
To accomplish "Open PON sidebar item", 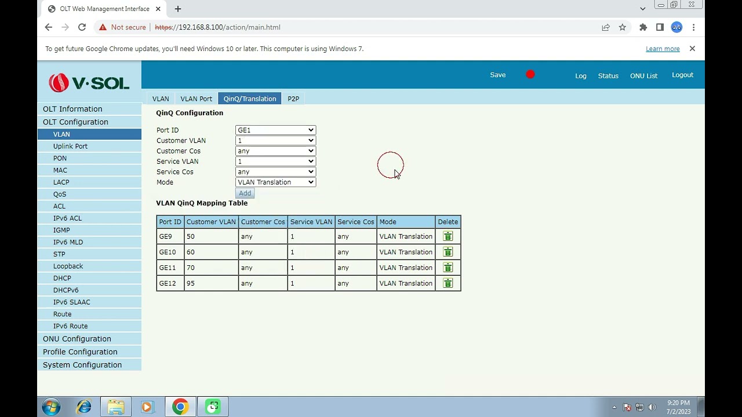I will point(89,158).
